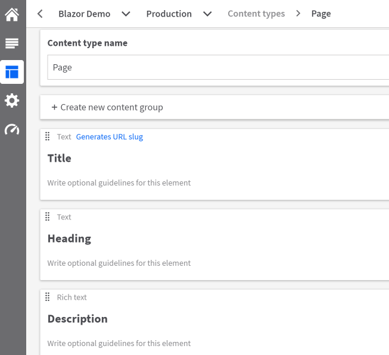Click the Text type label of Heading
This screenshot has height=355, width=389.
64,217
